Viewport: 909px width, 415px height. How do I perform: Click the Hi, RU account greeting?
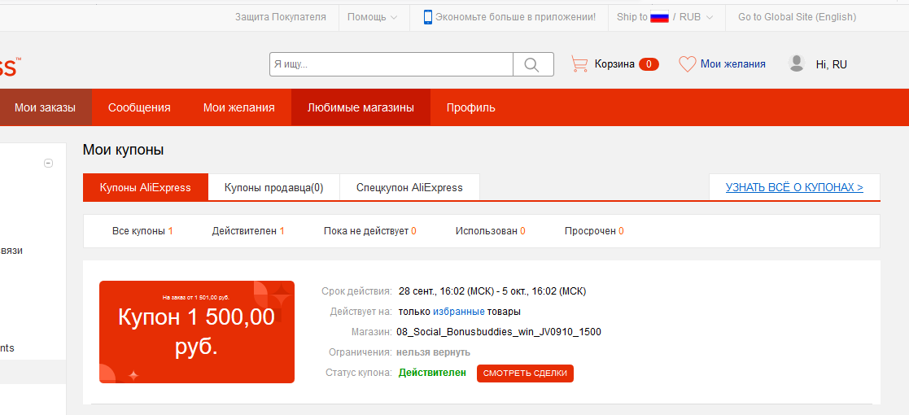tap(832, 64)
